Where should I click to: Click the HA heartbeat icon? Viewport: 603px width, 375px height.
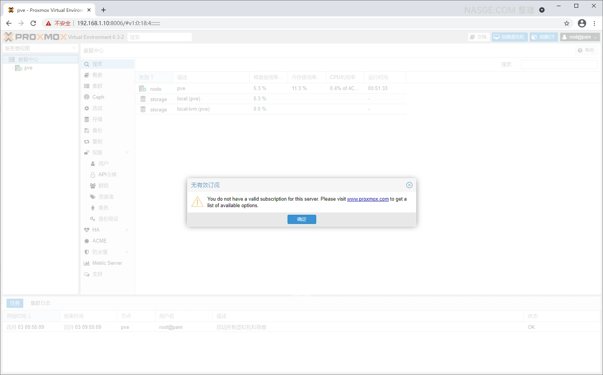(87, 230)
